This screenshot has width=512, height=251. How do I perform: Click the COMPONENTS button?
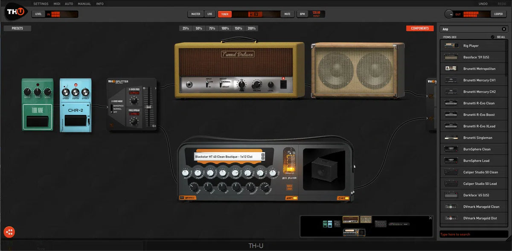420,28
